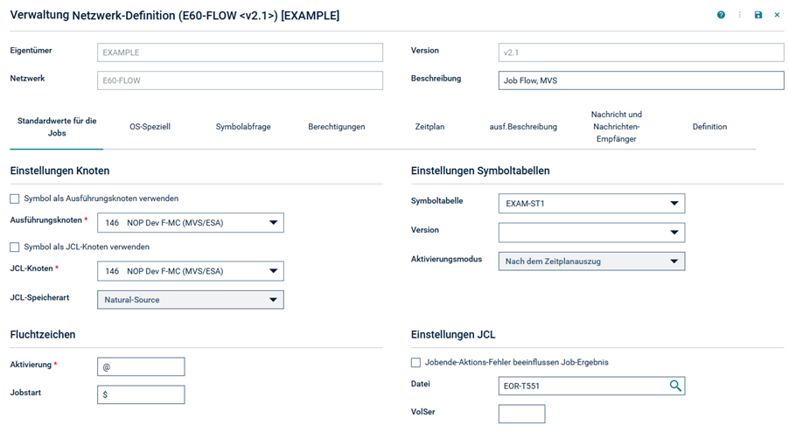Open the help icon in header

click(721, 15)
